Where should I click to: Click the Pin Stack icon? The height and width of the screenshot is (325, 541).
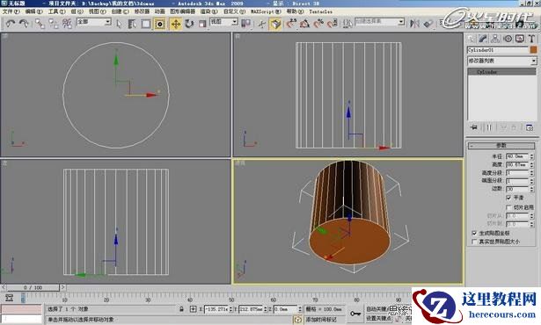coord(474,127)
